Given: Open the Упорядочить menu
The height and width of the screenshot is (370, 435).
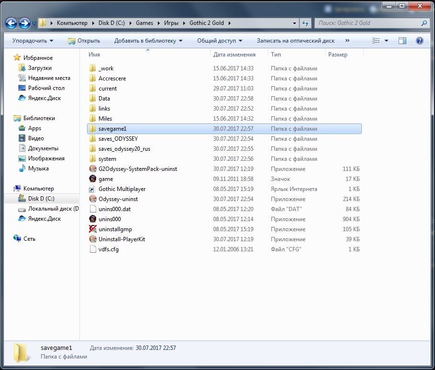Looking at the screenshot, I should [x=33, y=41].
